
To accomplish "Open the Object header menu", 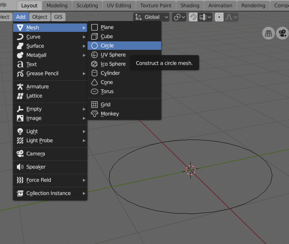I will [40, 17].
